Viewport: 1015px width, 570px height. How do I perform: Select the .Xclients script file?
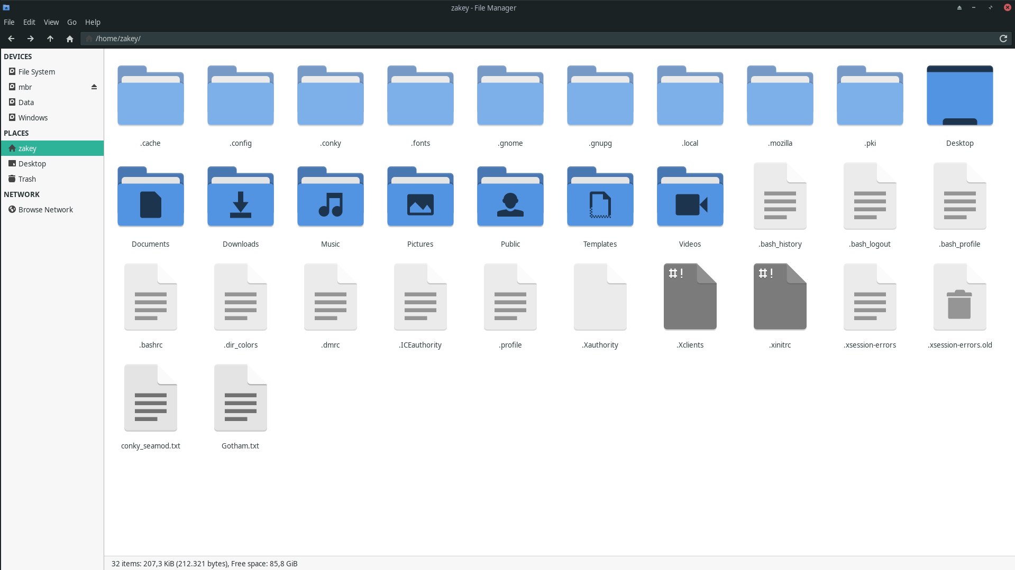(x=690, y=297)
